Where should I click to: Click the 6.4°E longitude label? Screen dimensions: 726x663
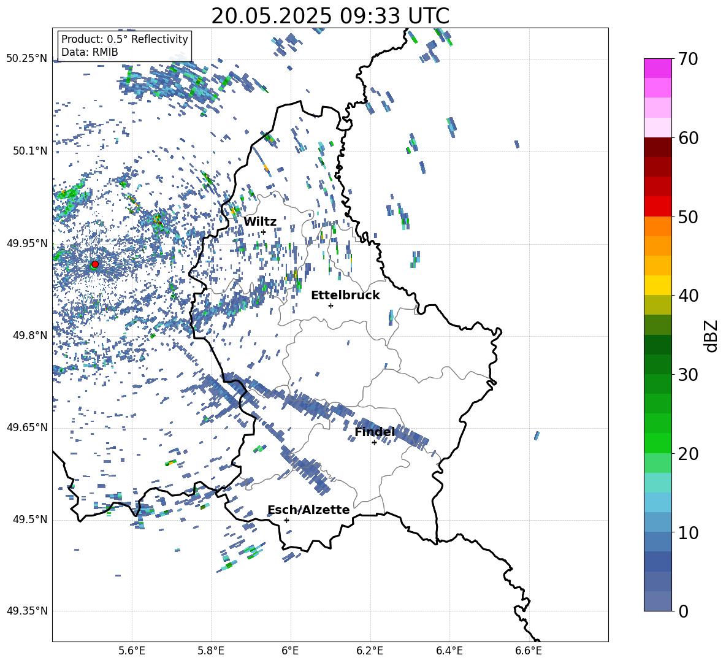[449, 651]
